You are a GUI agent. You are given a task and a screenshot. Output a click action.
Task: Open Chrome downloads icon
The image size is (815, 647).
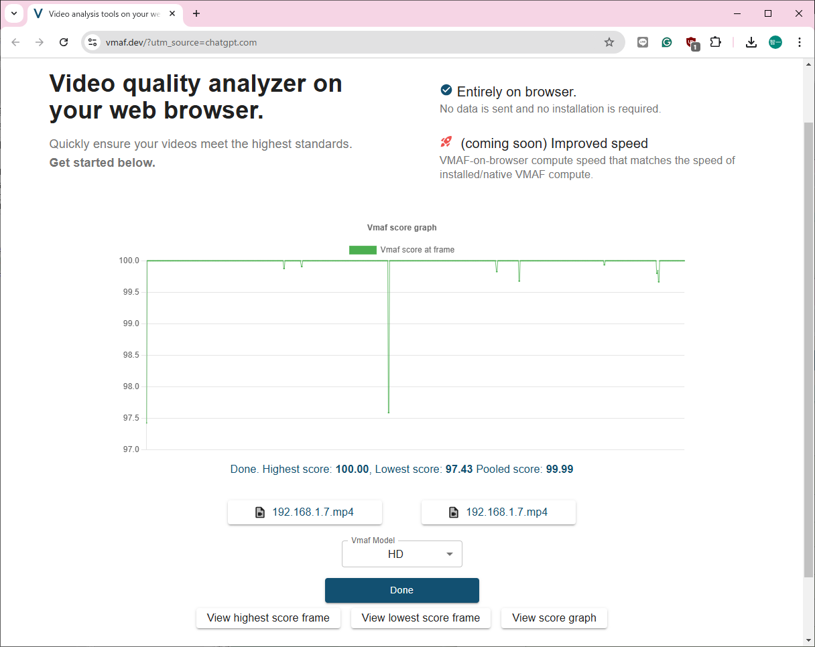(751, 42)
